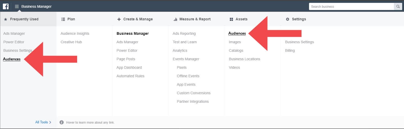Click the 'Hover to learn more' hint text
Viewport: 404px width, 129px height.
click(x=90, y=123)
